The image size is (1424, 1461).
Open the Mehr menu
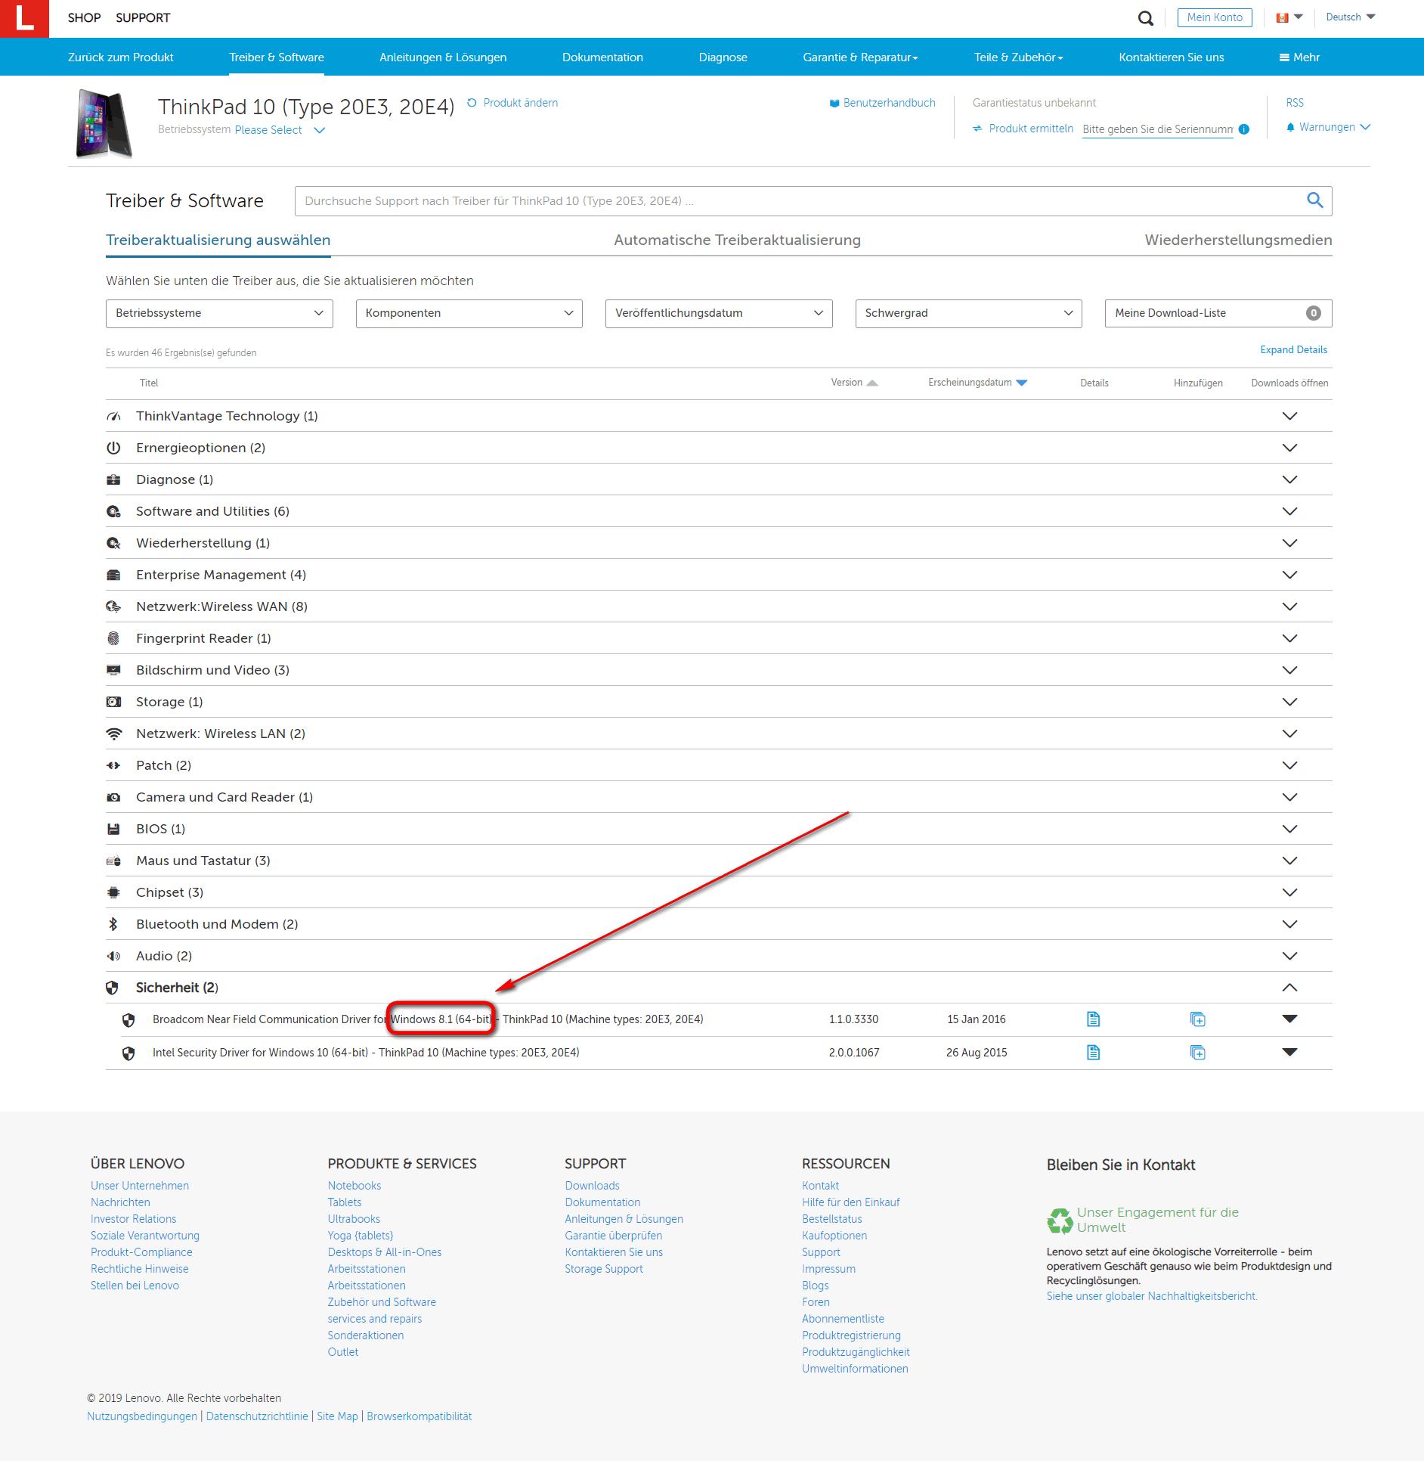(x=1299, y=57)
